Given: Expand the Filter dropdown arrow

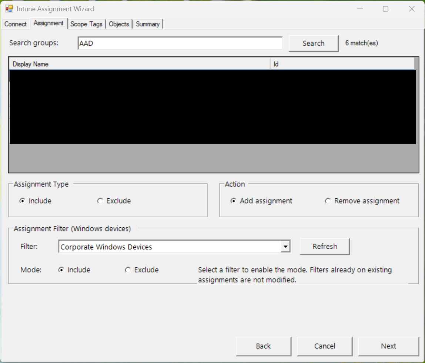Looking at the screenshot, I should (285, 247).
